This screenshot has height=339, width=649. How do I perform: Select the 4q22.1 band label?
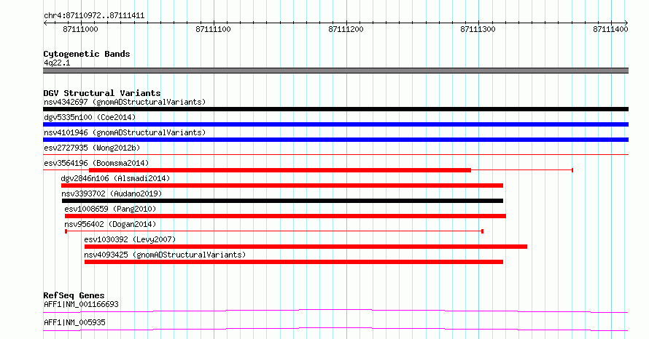click(57, 63)
